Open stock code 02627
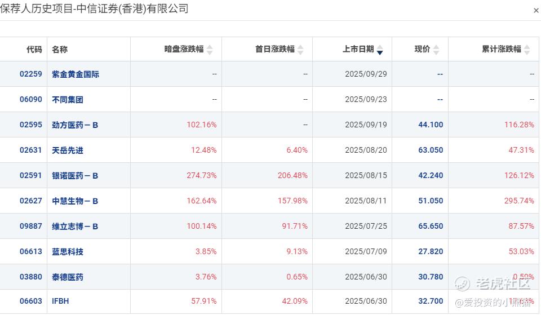 click(x=30, y=201)
